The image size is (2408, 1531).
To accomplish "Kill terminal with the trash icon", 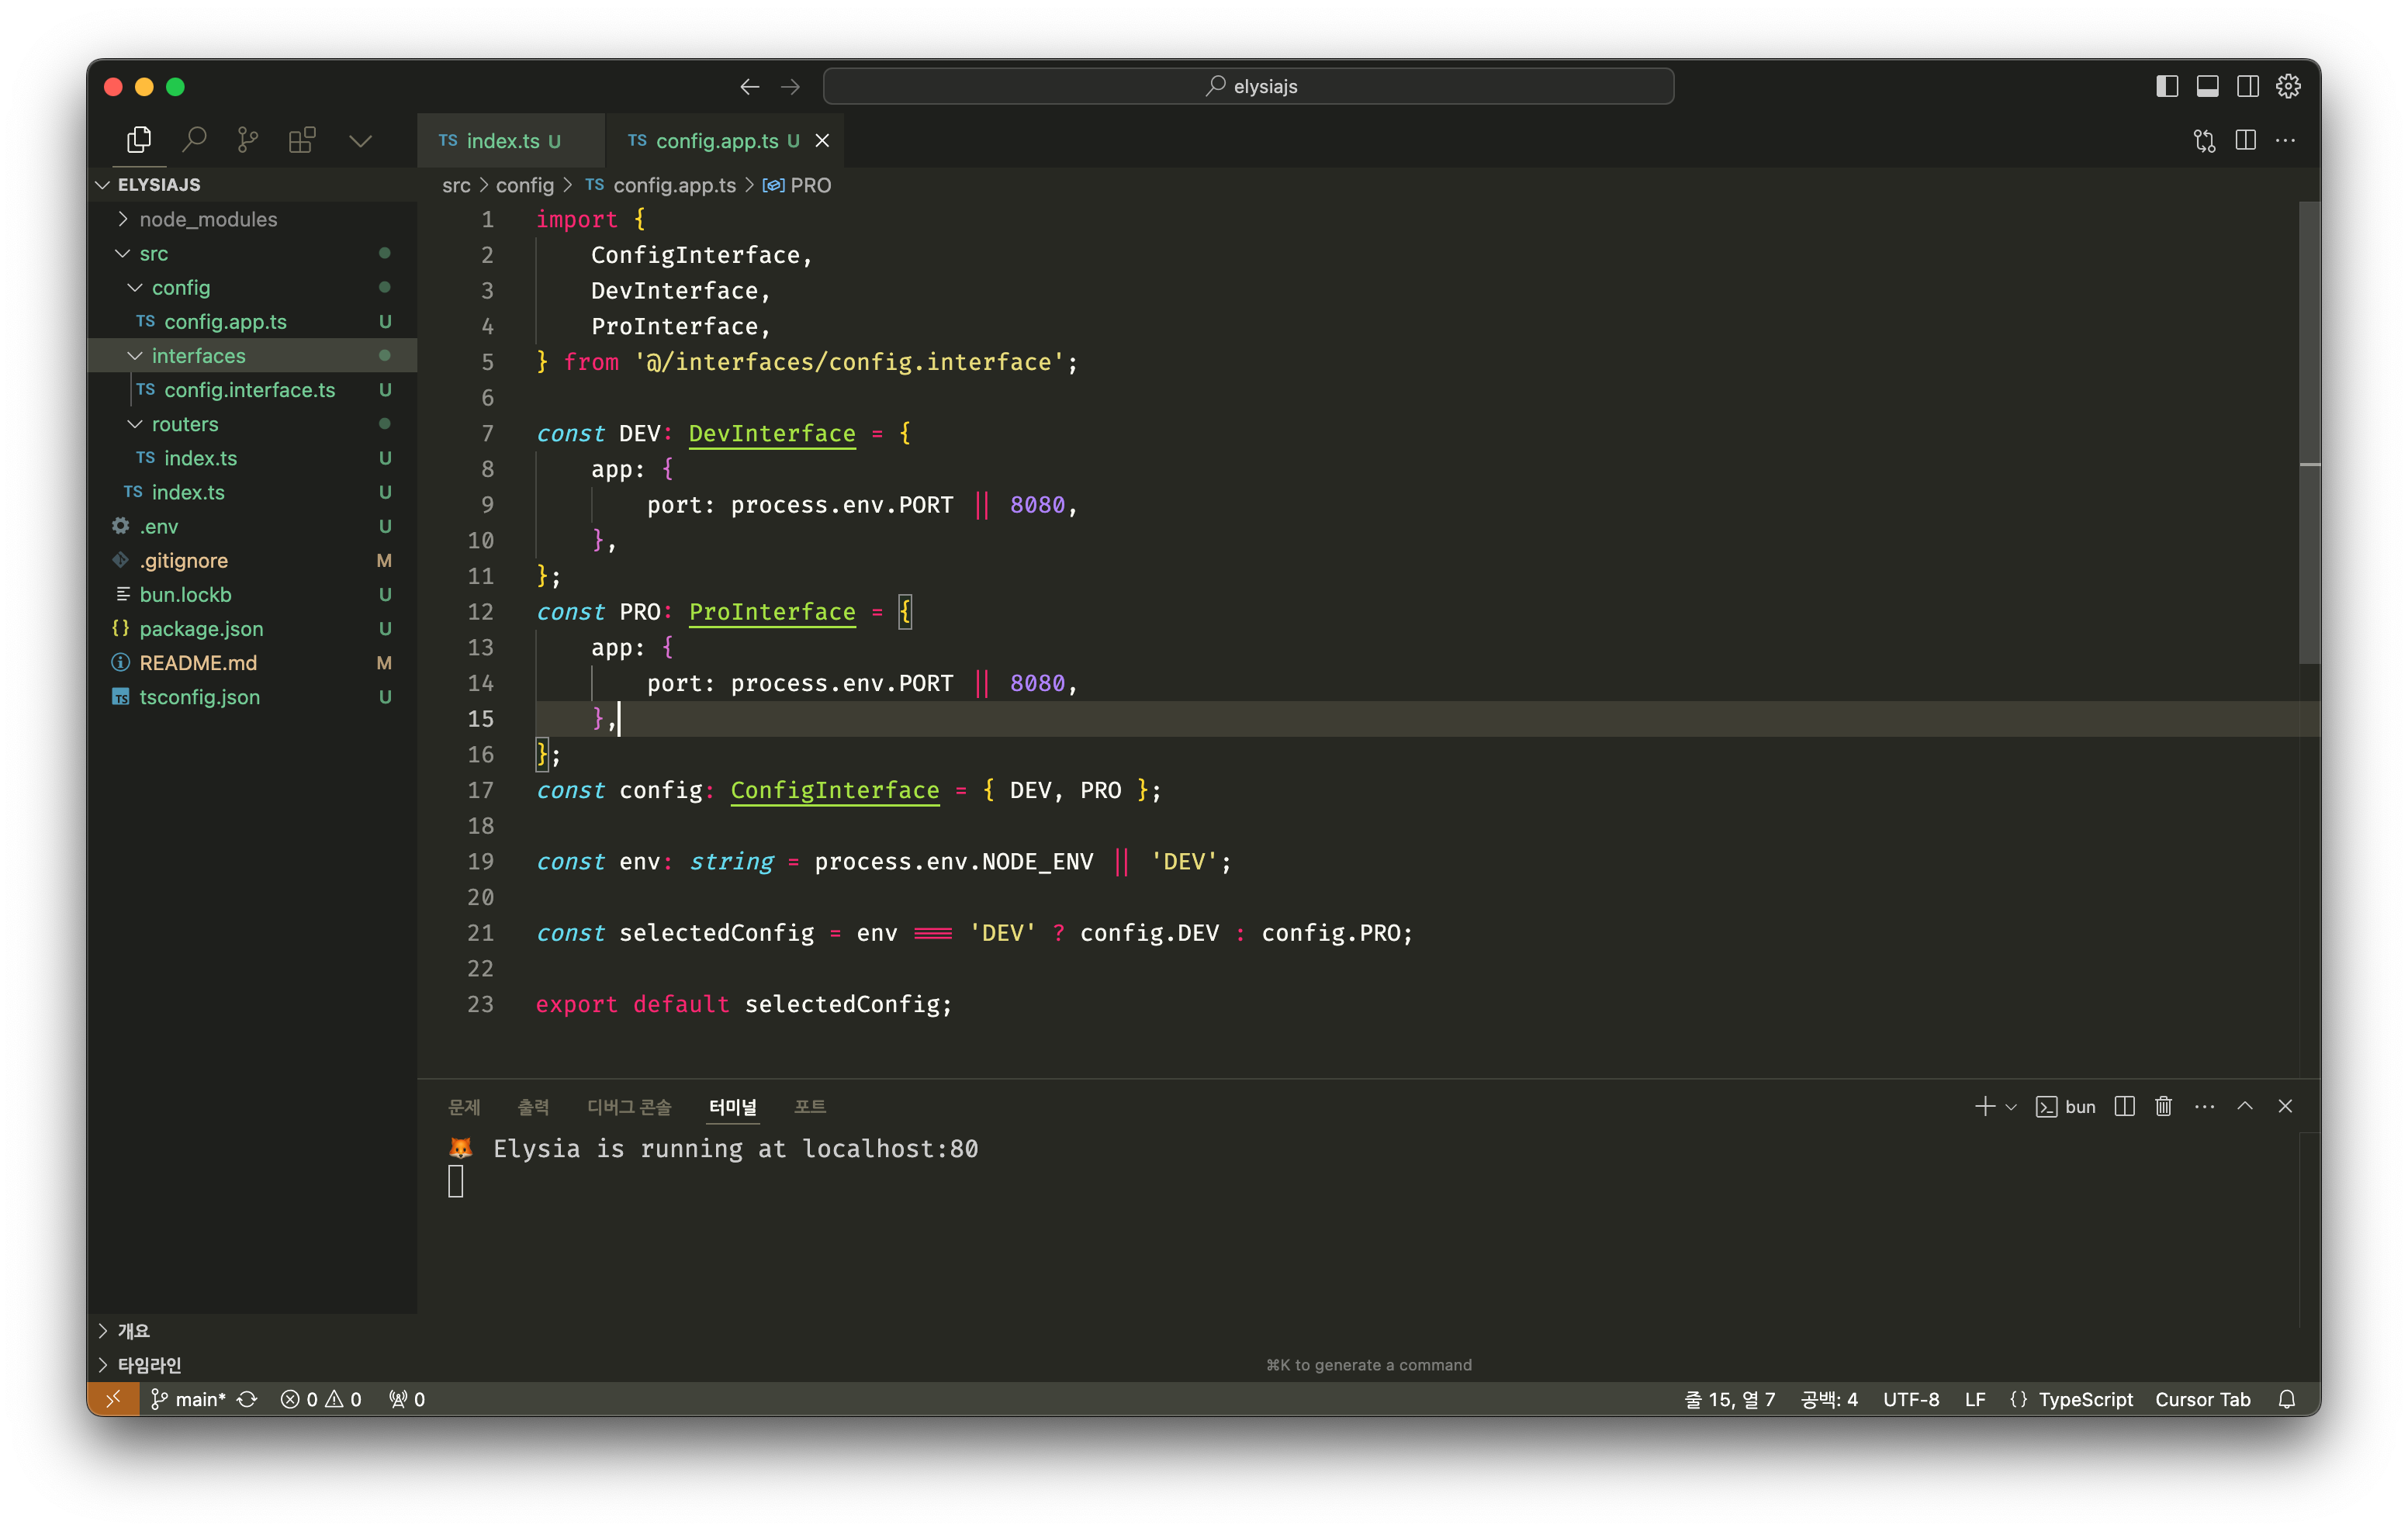I will 2163,1106.
